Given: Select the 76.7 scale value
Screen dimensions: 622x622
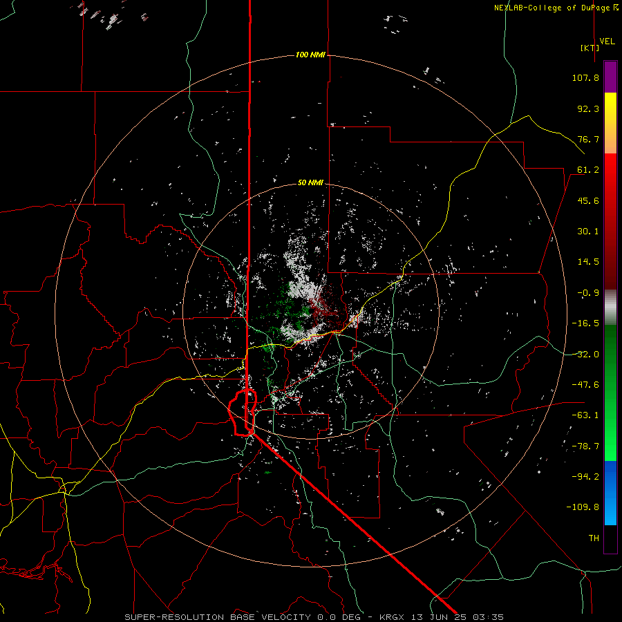Looking at the screenshot, I should click(x=588, y=139).
